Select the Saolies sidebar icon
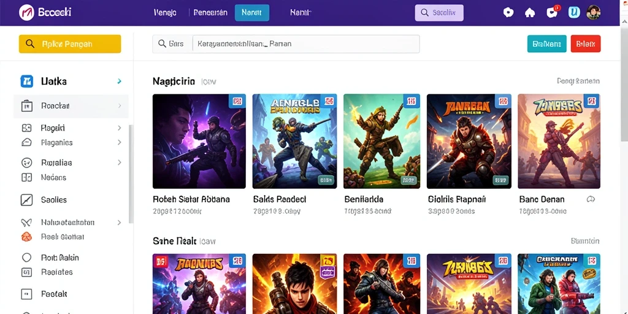 tap(26, 200)
